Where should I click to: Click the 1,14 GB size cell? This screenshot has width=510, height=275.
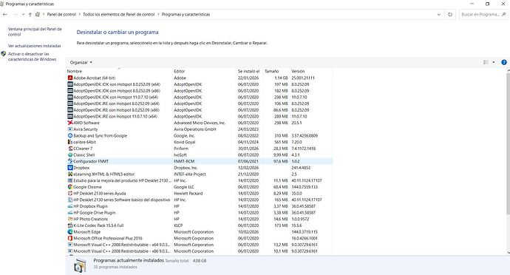(x=281, y=78)
